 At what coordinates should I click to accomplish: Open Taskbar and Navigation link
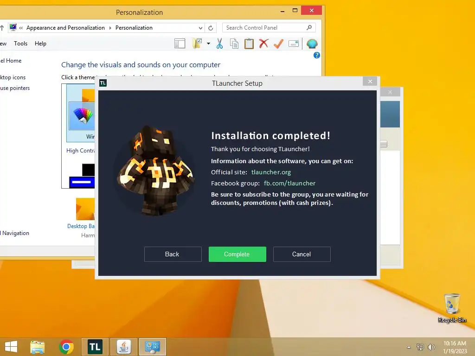[x=15, y=233]
